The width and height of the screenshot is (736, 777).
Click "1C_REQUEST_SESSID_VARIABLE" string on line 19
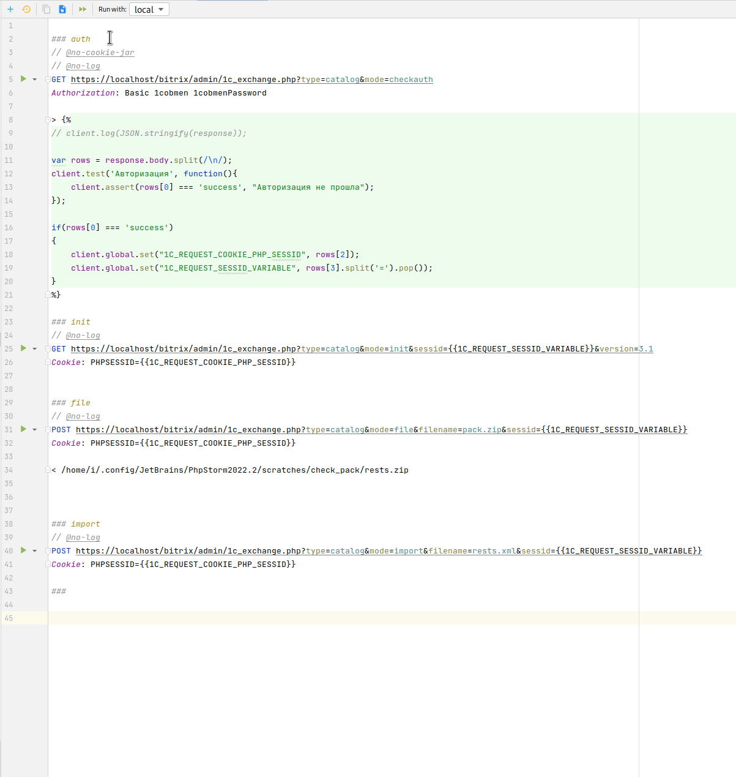tap(228, 268)
